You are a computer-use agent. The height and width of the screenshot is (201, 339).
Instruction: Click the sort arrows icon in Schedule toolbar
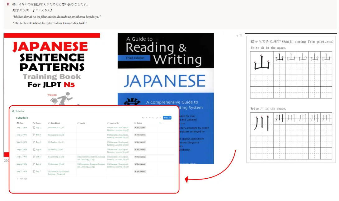[146, 118]
